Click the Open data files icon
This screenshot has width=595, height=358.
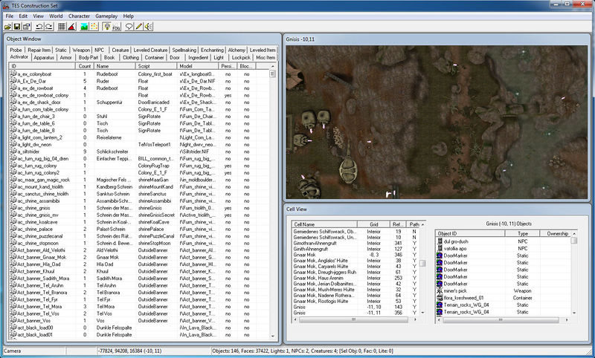click(x=7, y=27)
